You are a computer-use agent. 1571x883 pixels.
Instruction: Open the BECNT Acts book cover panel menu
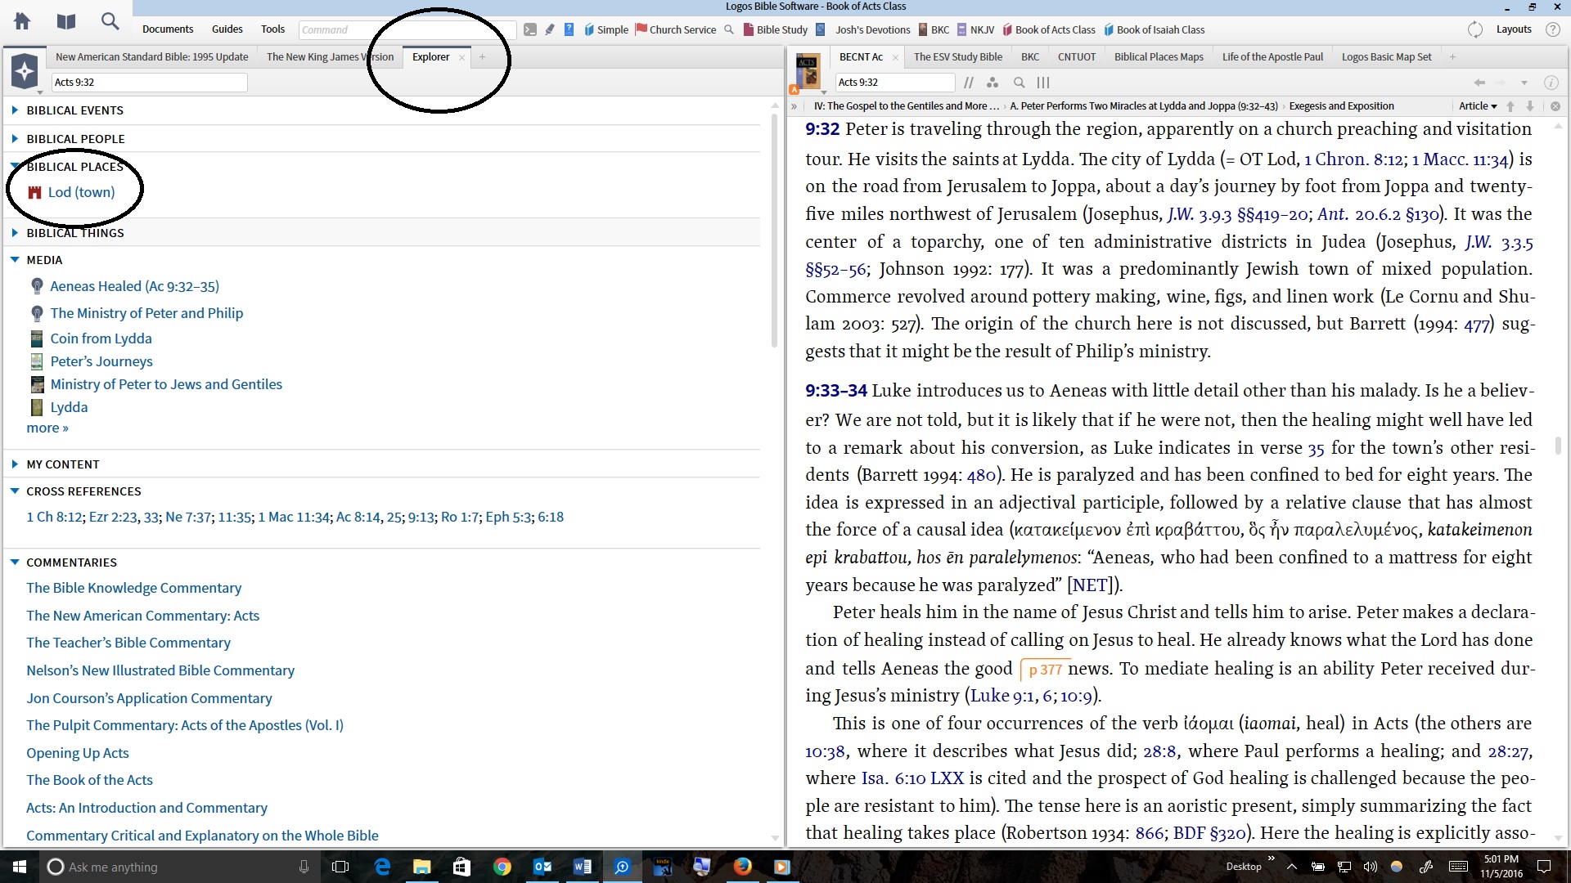[808, 72]
